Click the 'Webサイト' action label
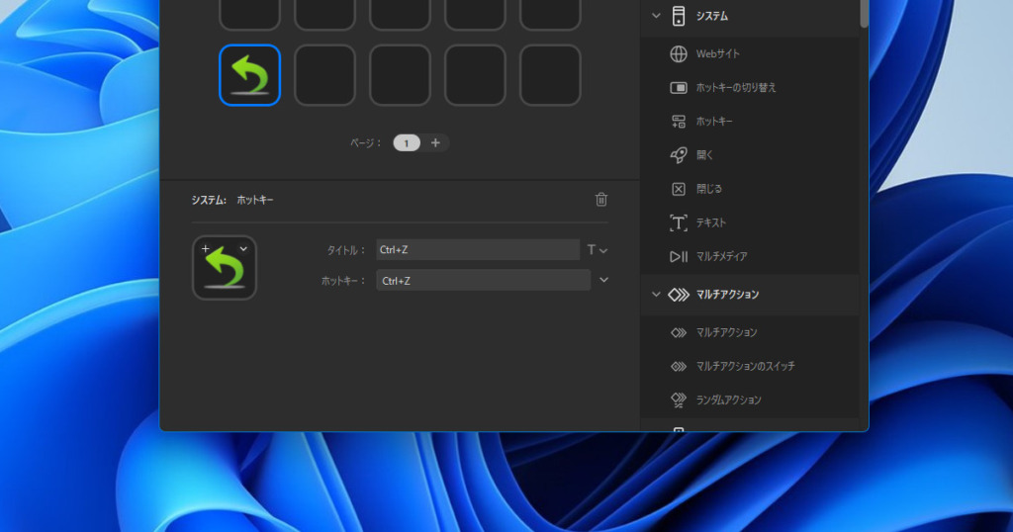 pyautogui.click(x=718, y=53)
